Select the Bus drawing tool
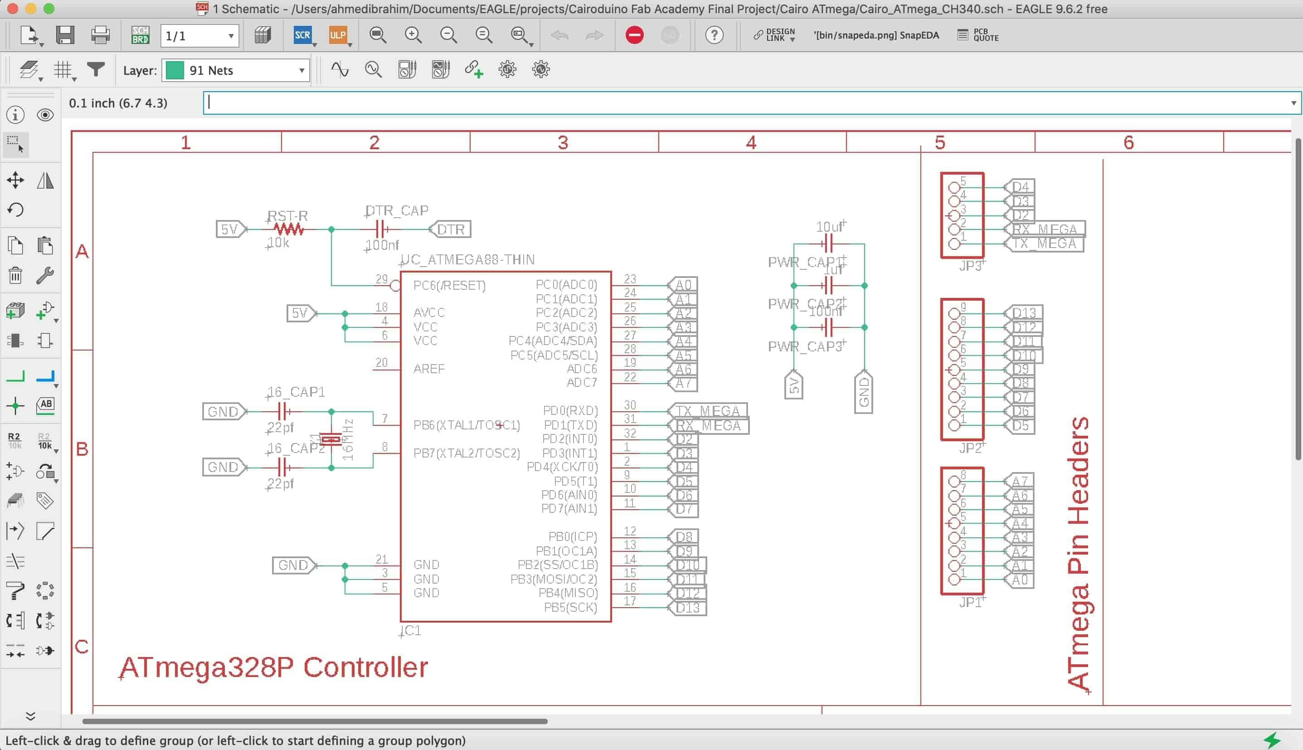The image size is (1303, 750). (x=45, y=376)
